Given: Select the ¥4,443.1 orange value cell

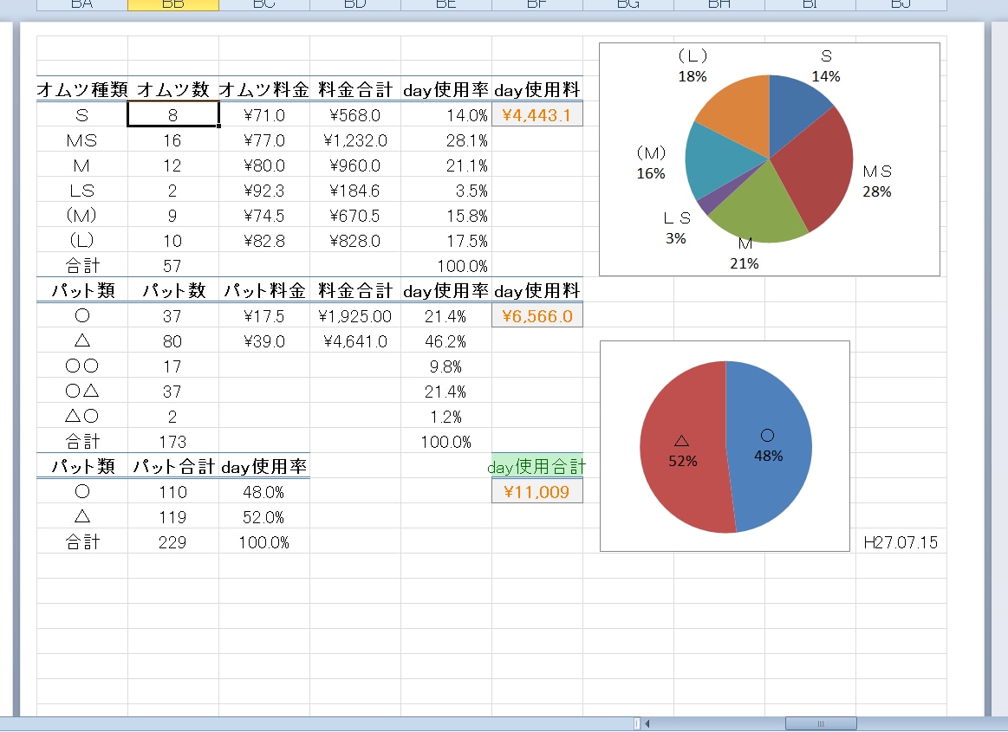Looking at the screenshot, I should [x=537, y=115].
